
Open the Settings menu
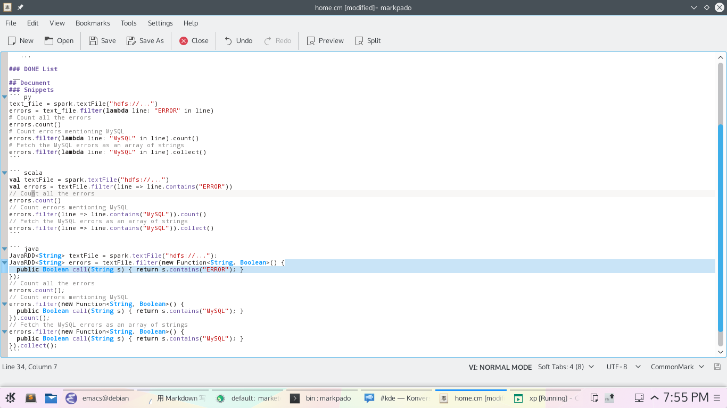pos(160,23)
